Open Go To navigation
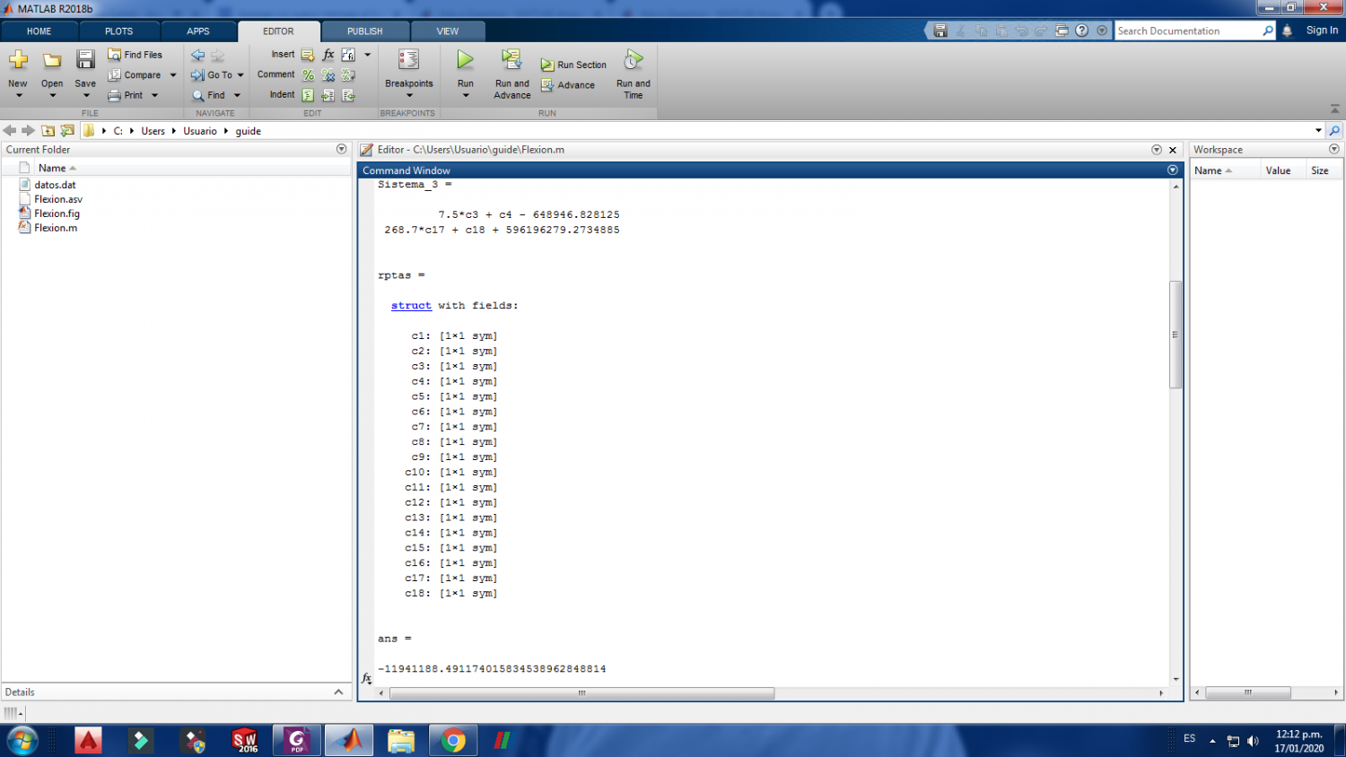1346x757 pixels. [x=213, y=75]
